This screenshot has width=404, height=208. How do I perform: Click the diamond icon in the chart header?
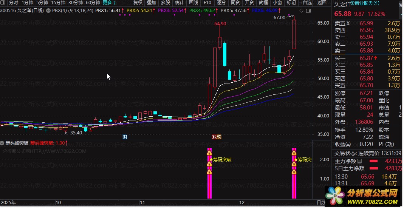[x=301, y=11]
